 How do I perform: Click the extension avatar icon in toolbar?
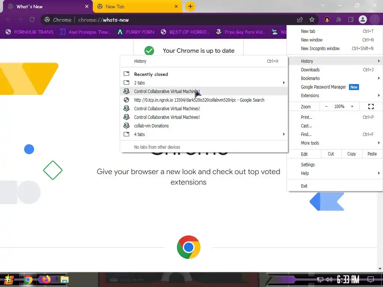(x=327, y=20)
